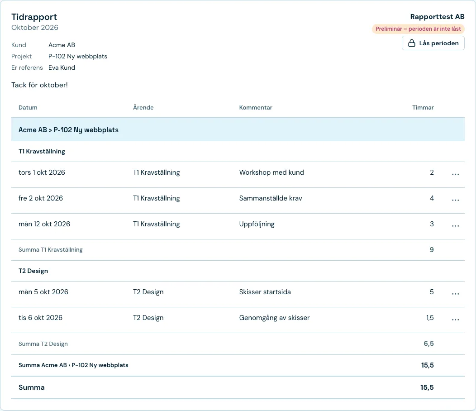Viewport: 476px width, 411px height.
Task: Select date tors 1 okt 2026
Action: [x=42, y=172]
